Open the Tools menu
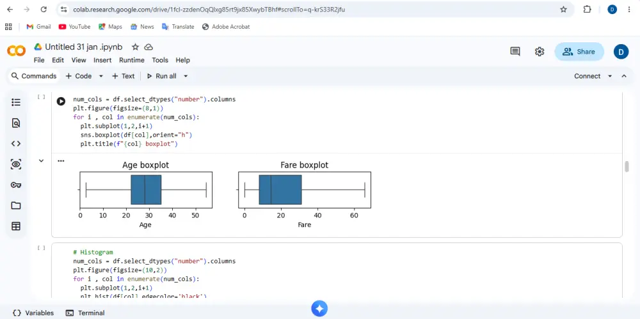640x319 pixels. point(160,60)
